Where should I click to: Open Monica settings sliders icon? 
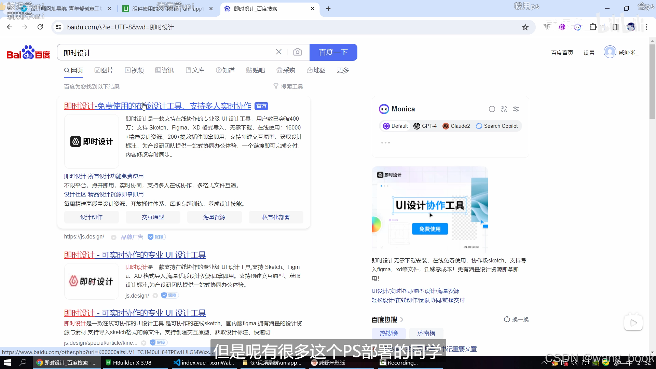[x=516, y=109]
